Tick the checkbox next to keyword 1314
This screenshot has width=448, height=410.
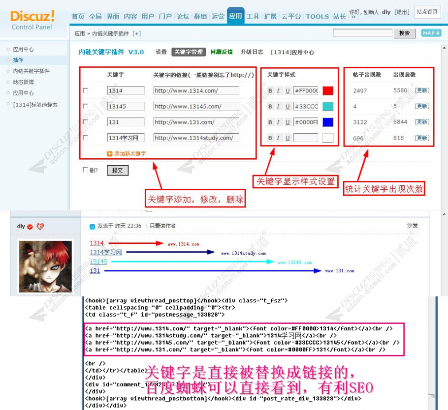85,90
